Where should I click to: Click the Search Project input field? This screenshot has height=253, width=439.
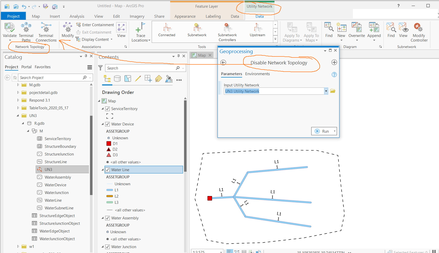[51, 77]
